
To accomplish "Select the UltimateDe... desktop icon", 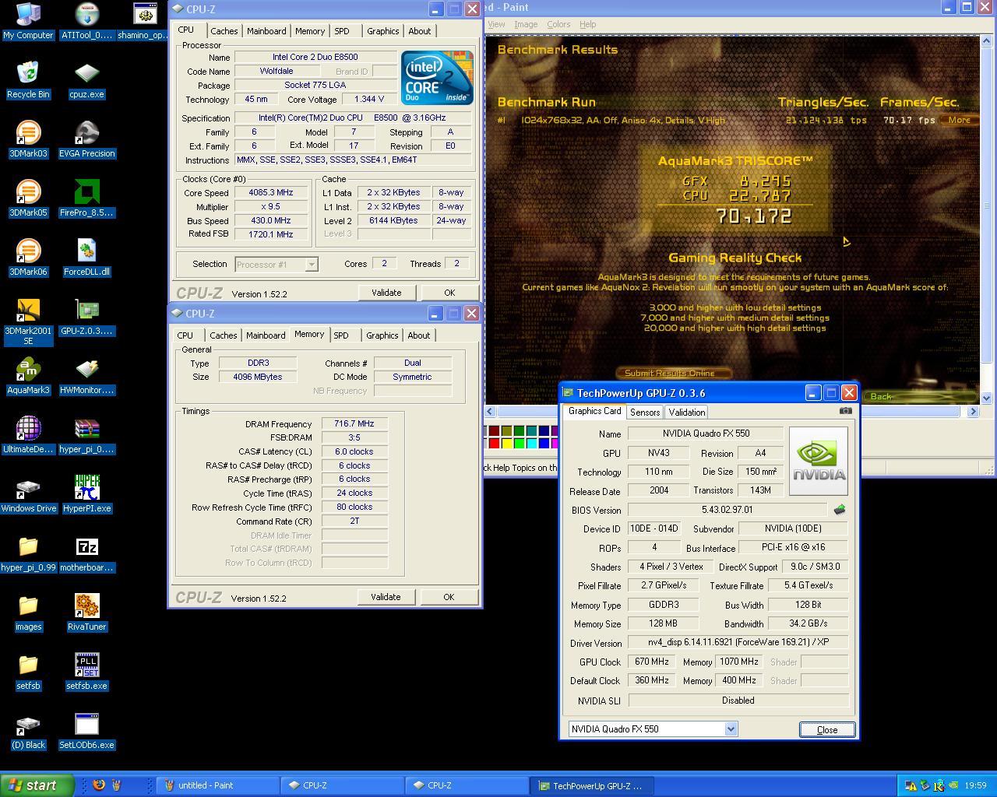I will point(28,435).
